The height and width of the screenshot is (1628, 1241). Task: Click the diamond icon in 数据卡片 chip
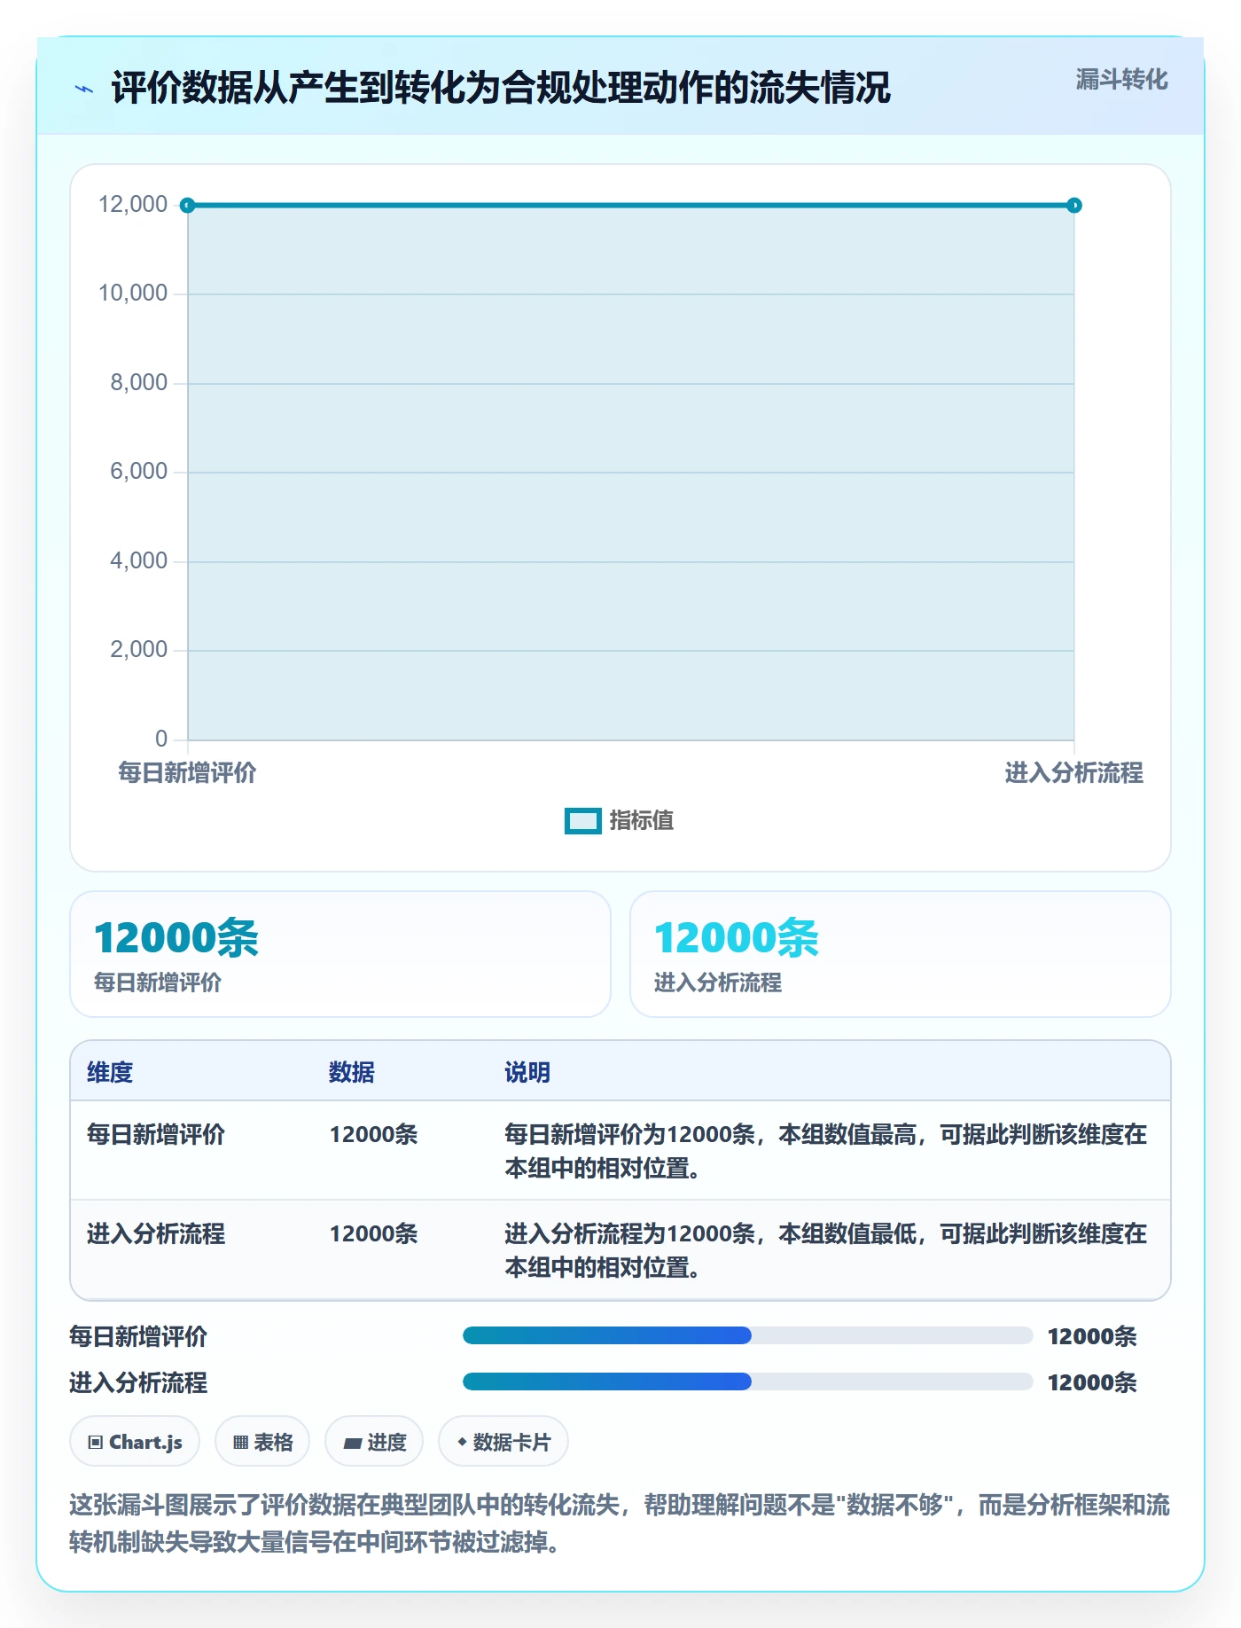click(462, 1443)
